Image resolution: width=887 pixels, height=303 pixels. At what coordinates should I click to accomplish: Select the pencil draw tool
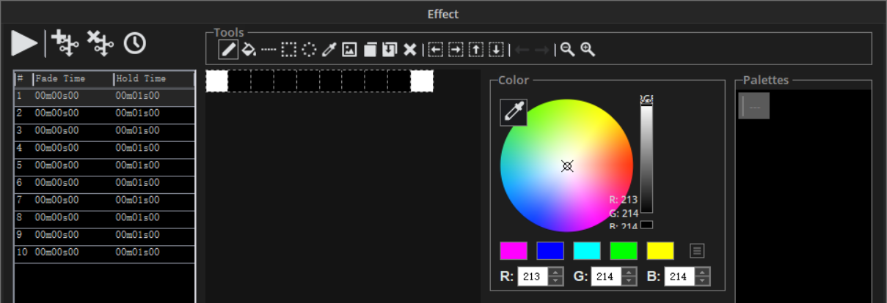tap(228, 50)
